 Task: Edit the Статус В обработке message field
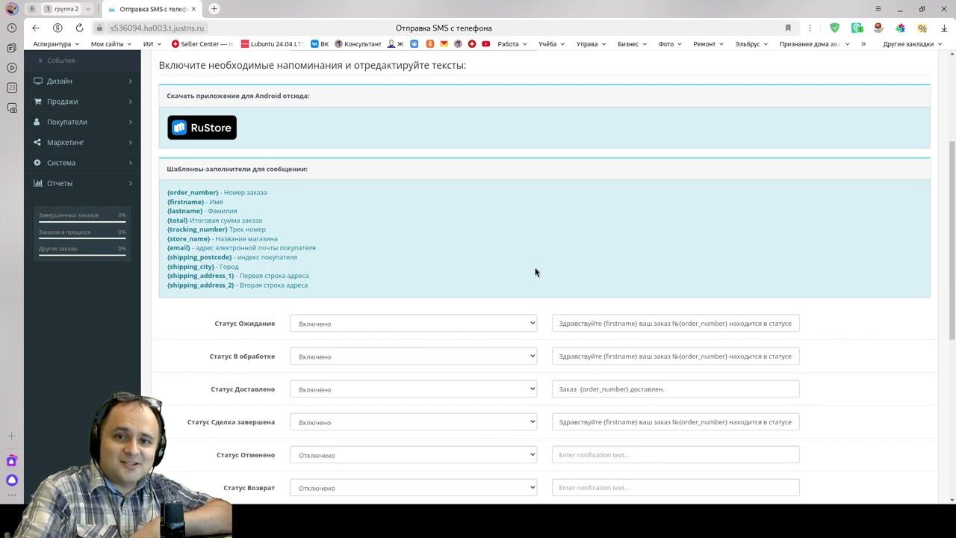(x=675, y=356)
